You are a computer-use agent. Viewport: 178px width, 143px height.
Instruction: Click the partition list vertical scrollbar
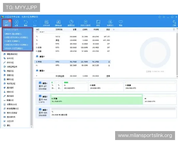(177, 54)
